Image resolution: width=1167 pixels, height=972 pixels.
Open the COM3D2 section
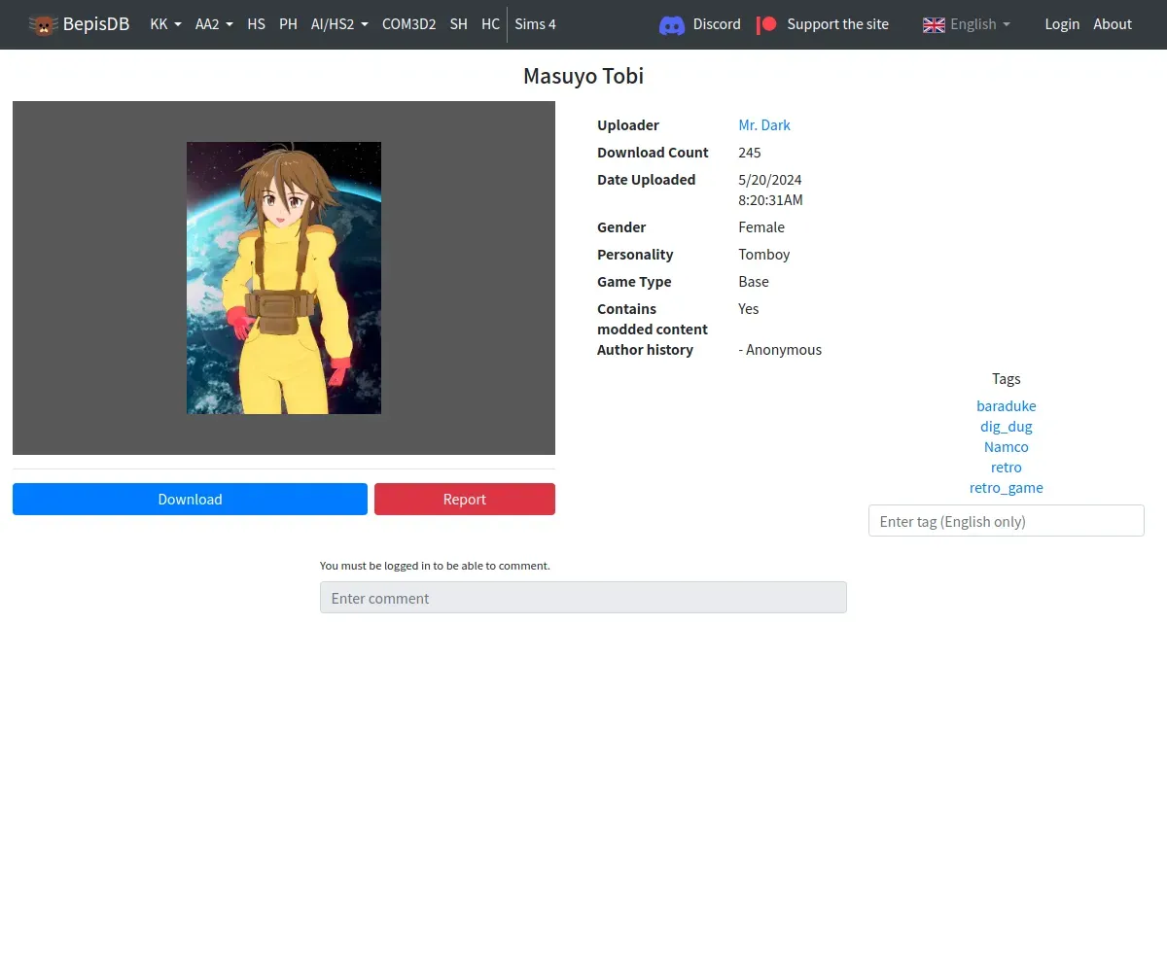[408, 24]
